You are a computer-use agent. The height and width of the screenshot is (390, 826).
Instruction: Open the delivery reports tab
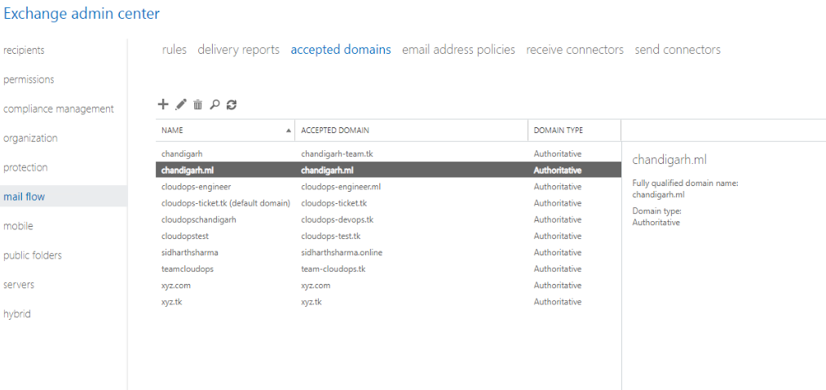(x=239, y=50)
